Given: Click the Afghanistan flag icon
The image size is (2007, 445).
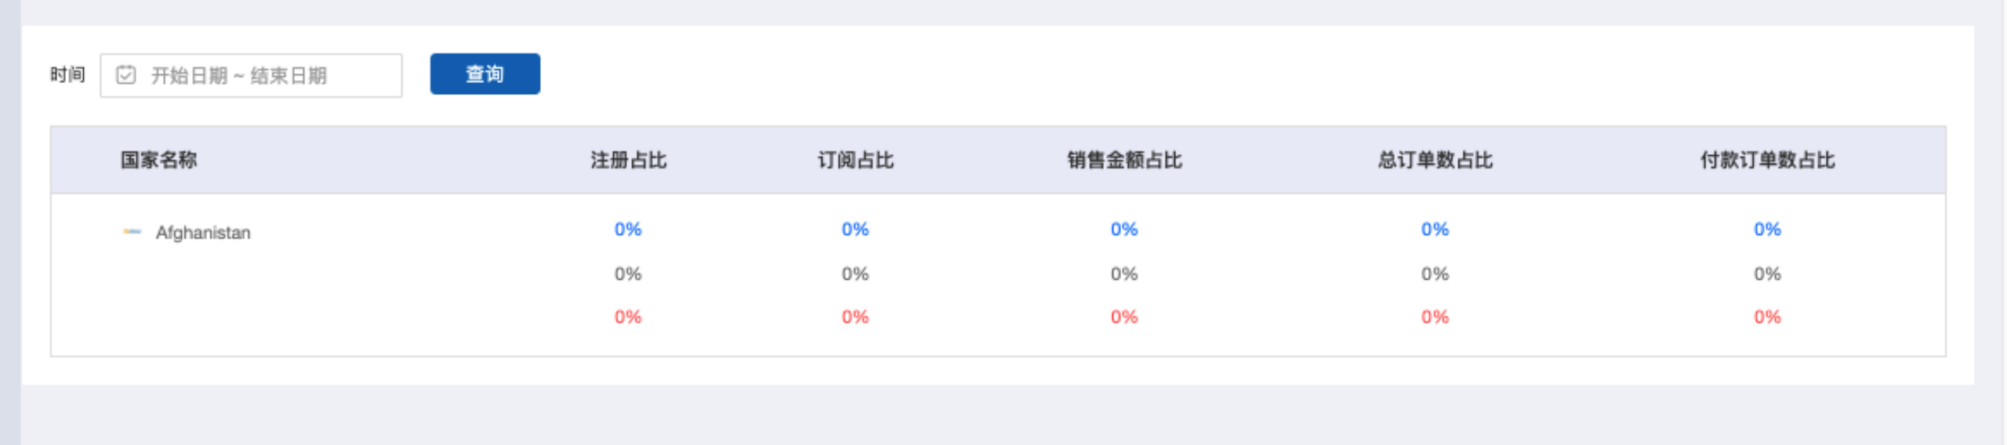Looking at the screenshot, I should point(132,232).
